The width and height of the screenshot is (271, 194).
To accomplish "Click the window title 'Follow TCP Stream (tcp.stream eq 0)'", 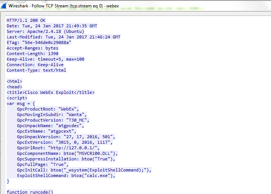I will (67, 6).
